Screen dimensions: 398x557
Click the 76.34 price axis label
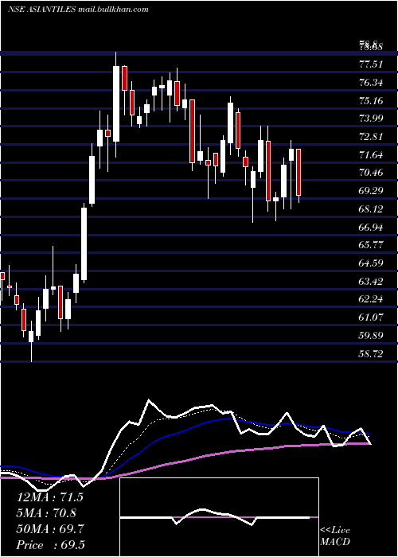[371, 83]
